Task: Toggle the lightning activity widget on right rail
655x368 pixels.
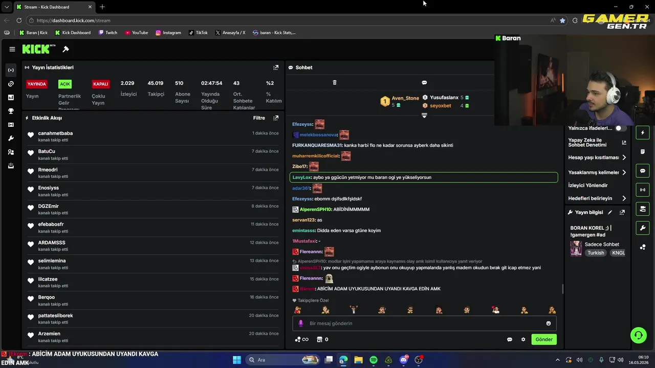Action: [643, 133]
